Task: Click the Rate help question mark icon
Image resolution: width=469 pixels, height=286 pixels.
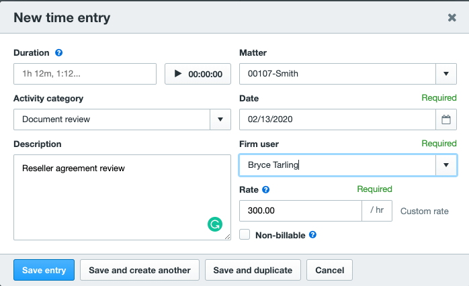Action: pos(266,189)
